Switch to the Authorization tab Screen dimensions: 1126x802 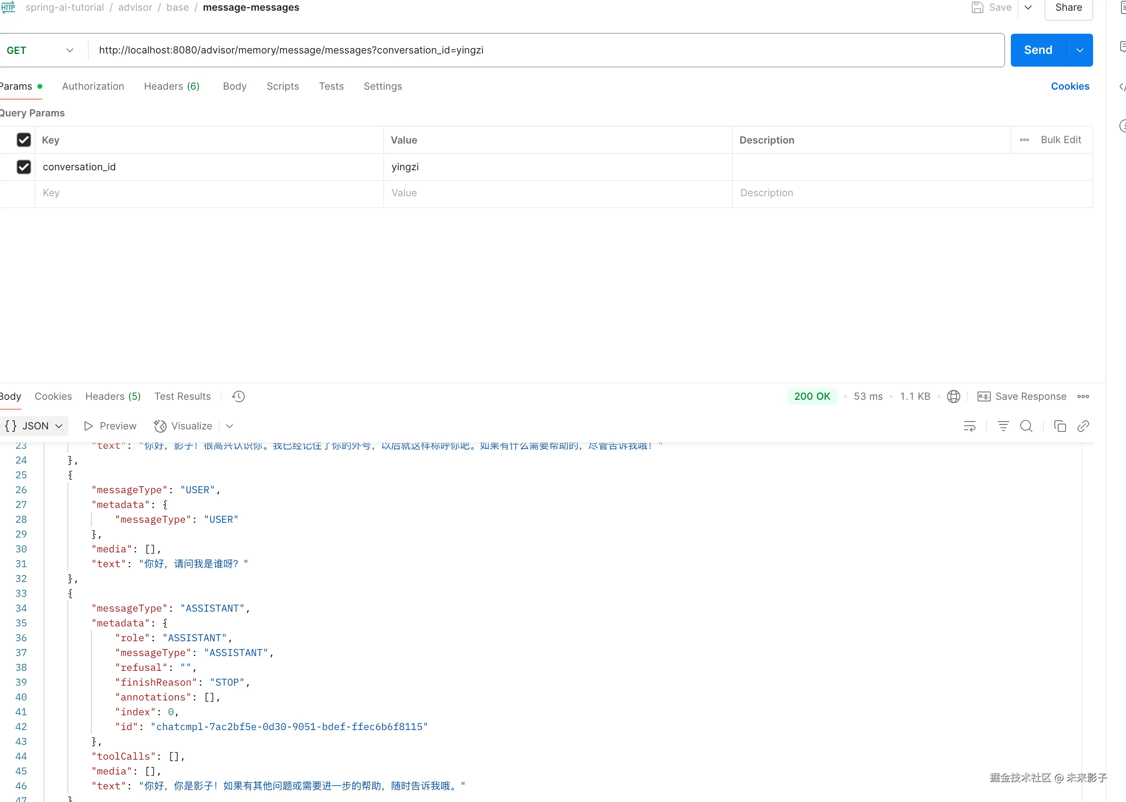click(93, 86)
